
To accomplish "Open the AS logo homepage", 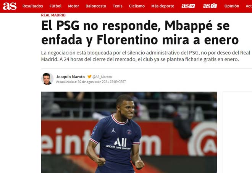I will pos(10,6).
